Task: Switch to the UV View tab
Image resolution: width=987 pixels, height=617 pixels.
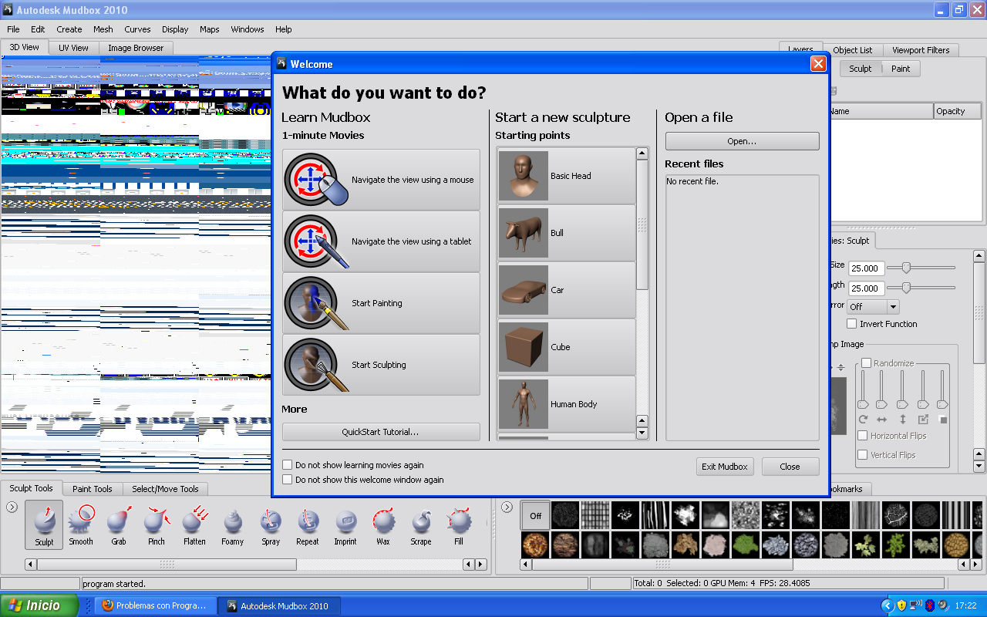Action: [73, 48]
